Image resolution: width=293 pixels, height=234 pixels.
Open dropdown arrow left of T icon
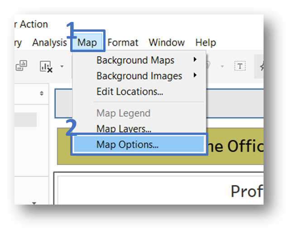[x=222, y=66]
